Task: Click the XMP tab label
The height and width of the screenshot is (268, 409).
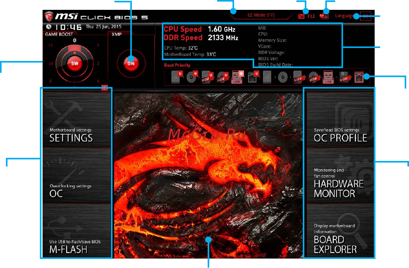Action: [x=116, y=34]
